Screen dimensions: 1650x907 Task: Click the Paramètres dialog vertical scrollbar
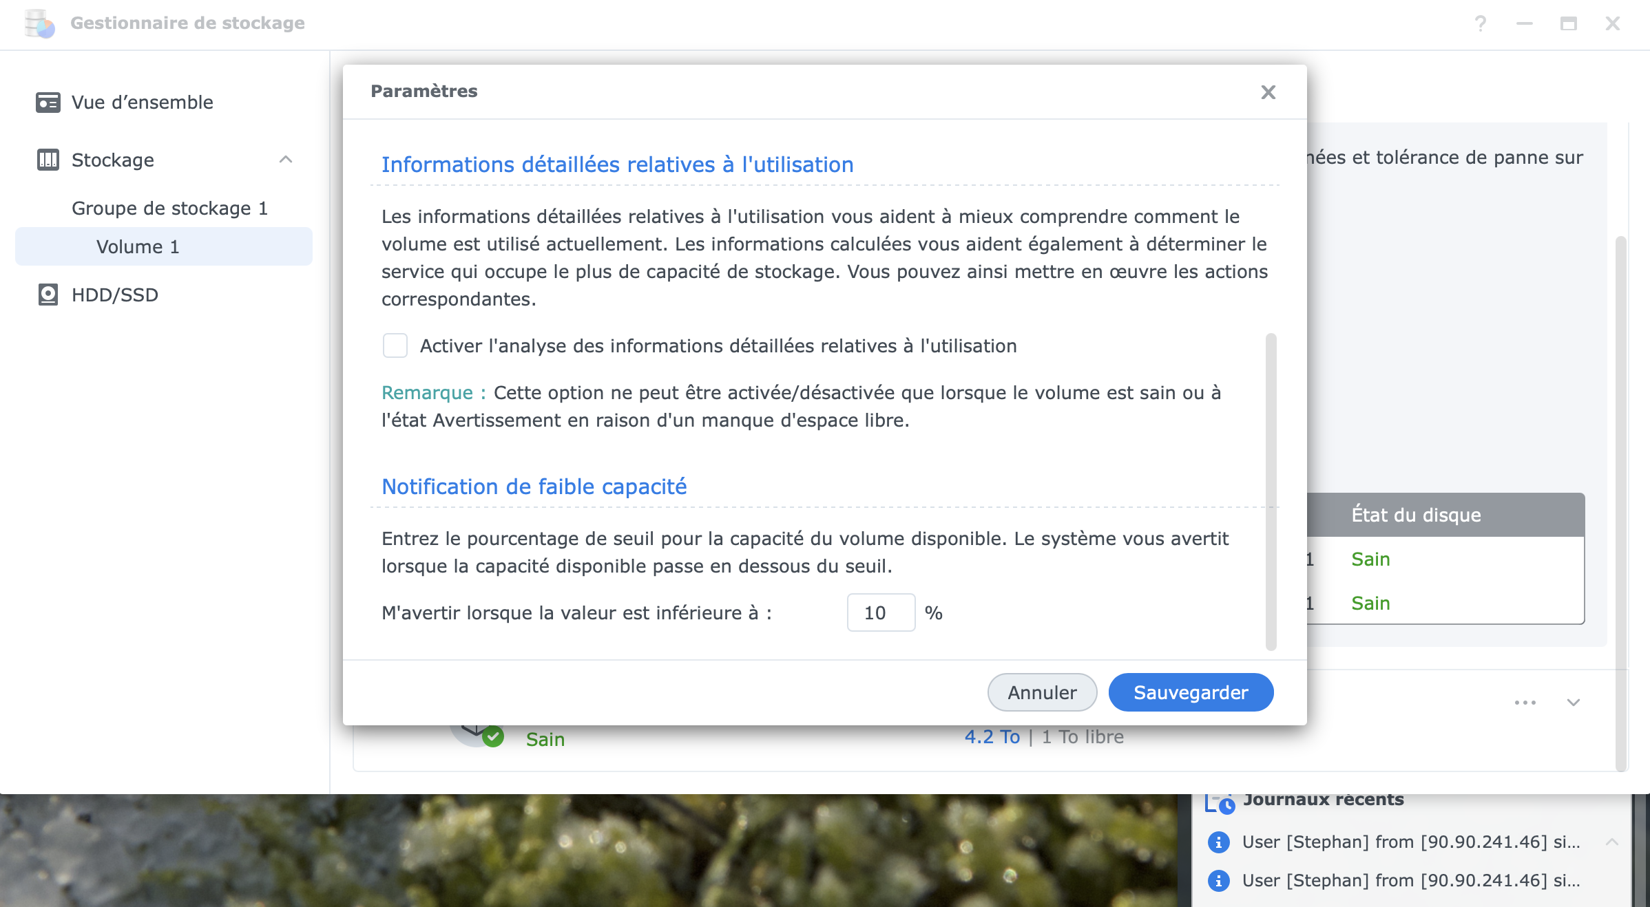[x=1271, y=491]
